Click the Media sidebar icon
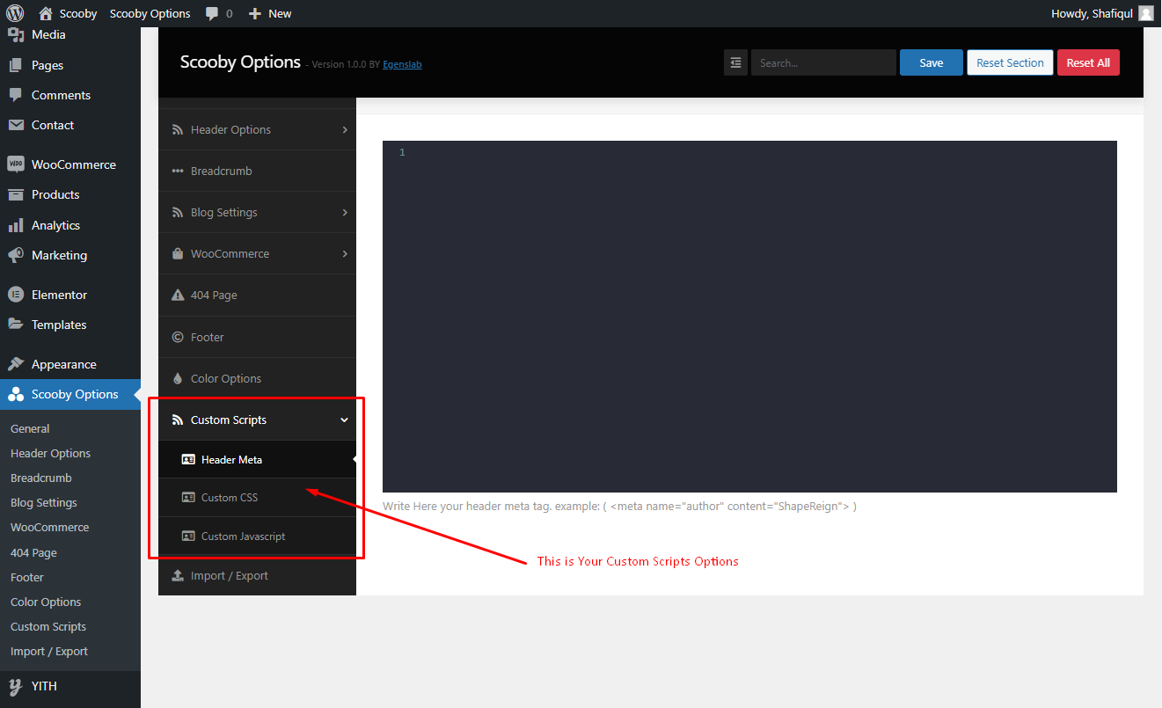1162x708 pixels. [x=16, y=35]
